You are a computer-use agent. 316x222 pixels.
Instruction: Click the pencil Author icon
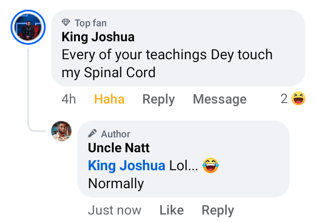(x=92, y=134)
